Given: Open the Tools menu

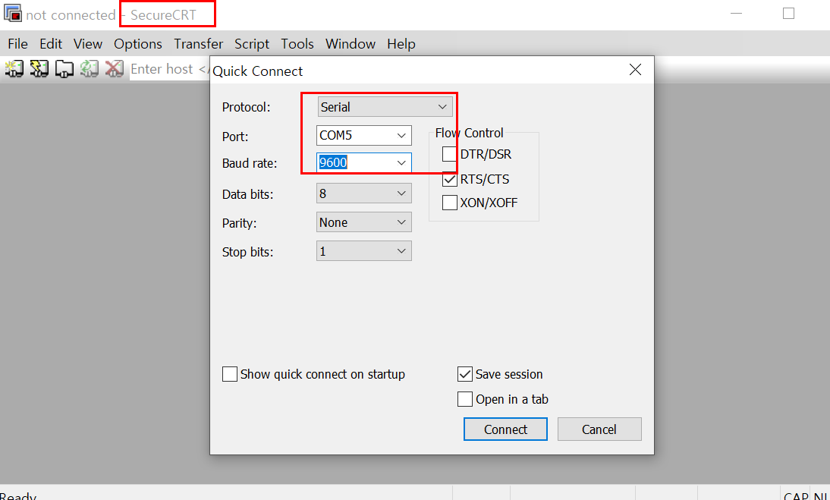Looking at the screenshot, I should pyautogui.click(x=297, y=44).
